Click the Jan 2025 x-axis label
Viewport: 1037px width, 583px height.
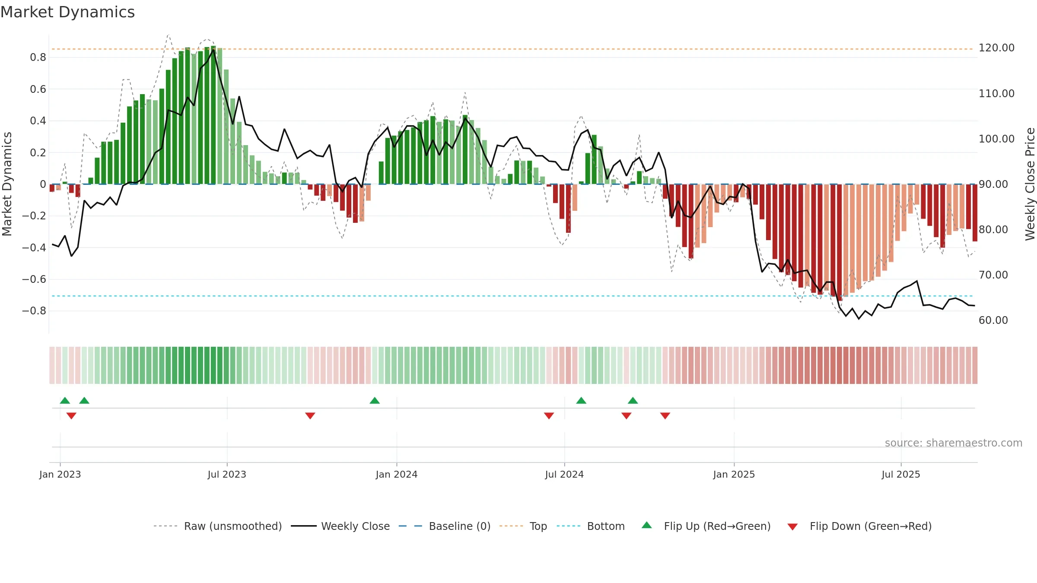click(734, 474)
